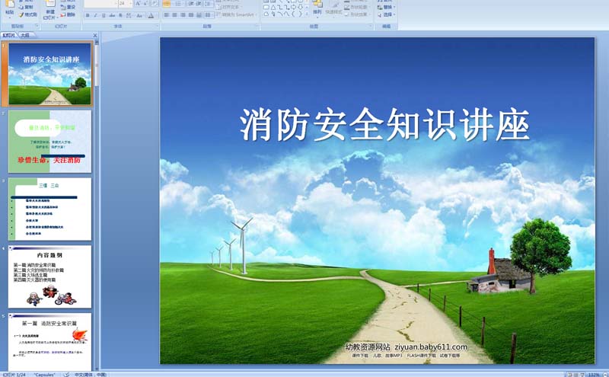Center the text
The height and width of the screenshot is (377, 609).
(175, 14)
